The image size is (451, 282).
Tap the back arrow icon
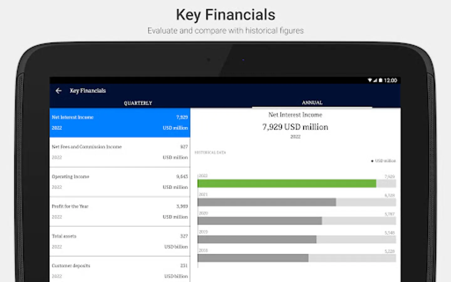pyautogui.click(x=59, y=91)
